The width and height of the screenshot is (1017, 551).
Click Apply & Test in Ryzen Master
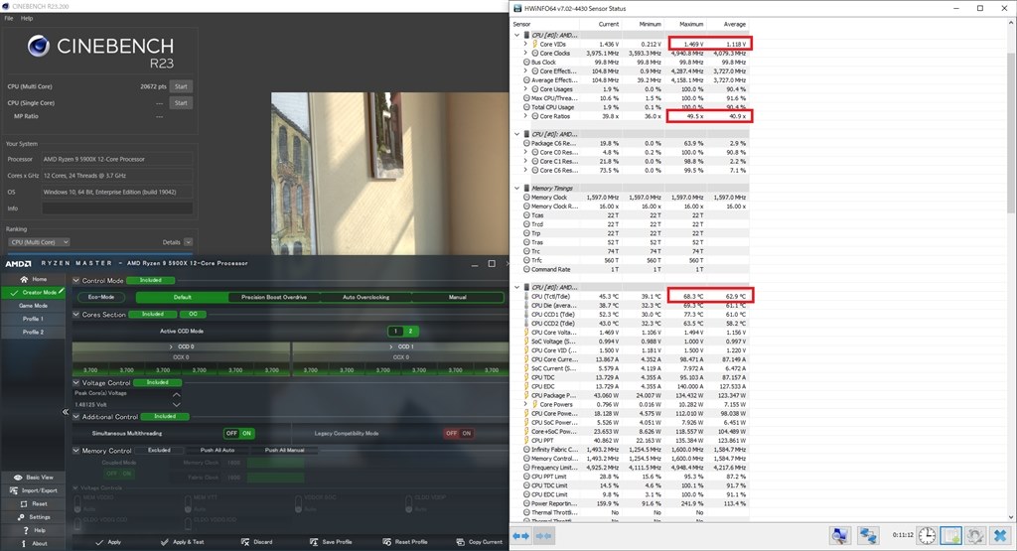point(183,542)
